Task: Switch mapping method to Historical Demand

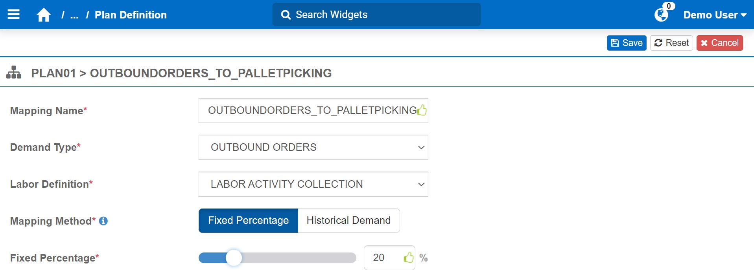Action: pos(348,221)
